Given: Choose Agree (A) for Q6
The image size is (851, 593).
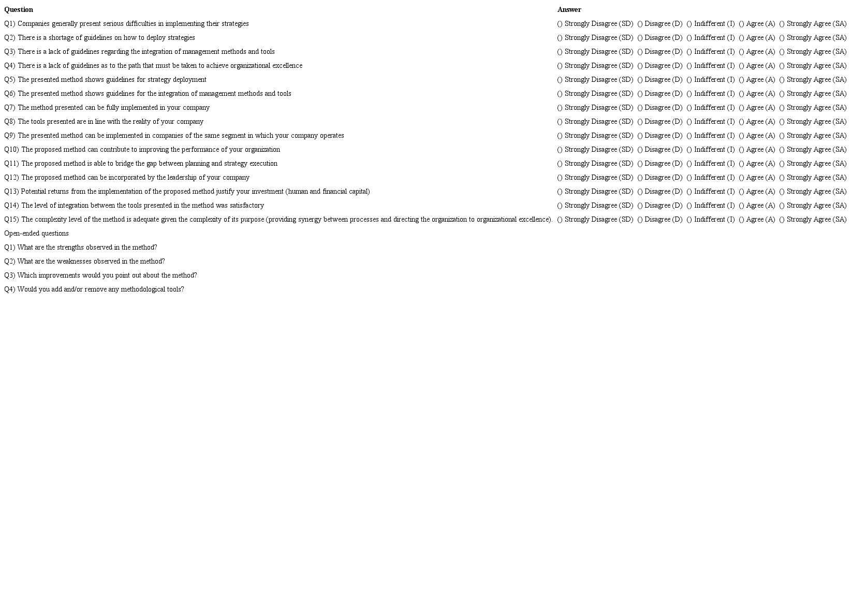Looking at the screenshot, I should 757,94.
